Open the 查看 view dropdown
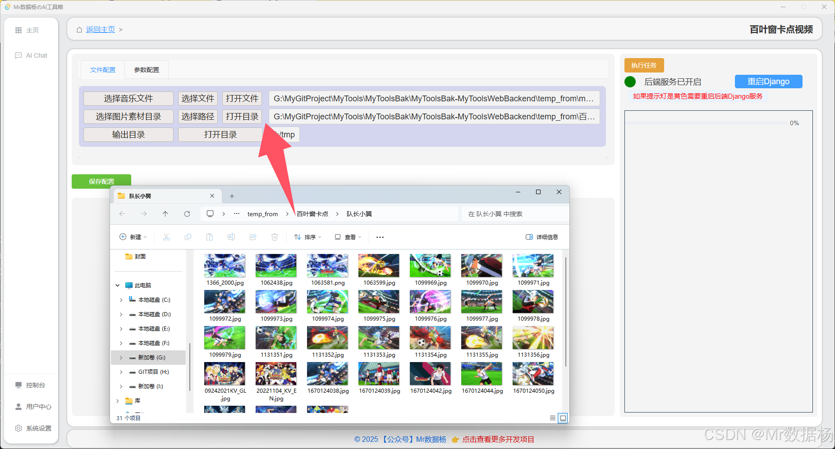The height and width of the screenshot is (449, 835). pos(348,237)
